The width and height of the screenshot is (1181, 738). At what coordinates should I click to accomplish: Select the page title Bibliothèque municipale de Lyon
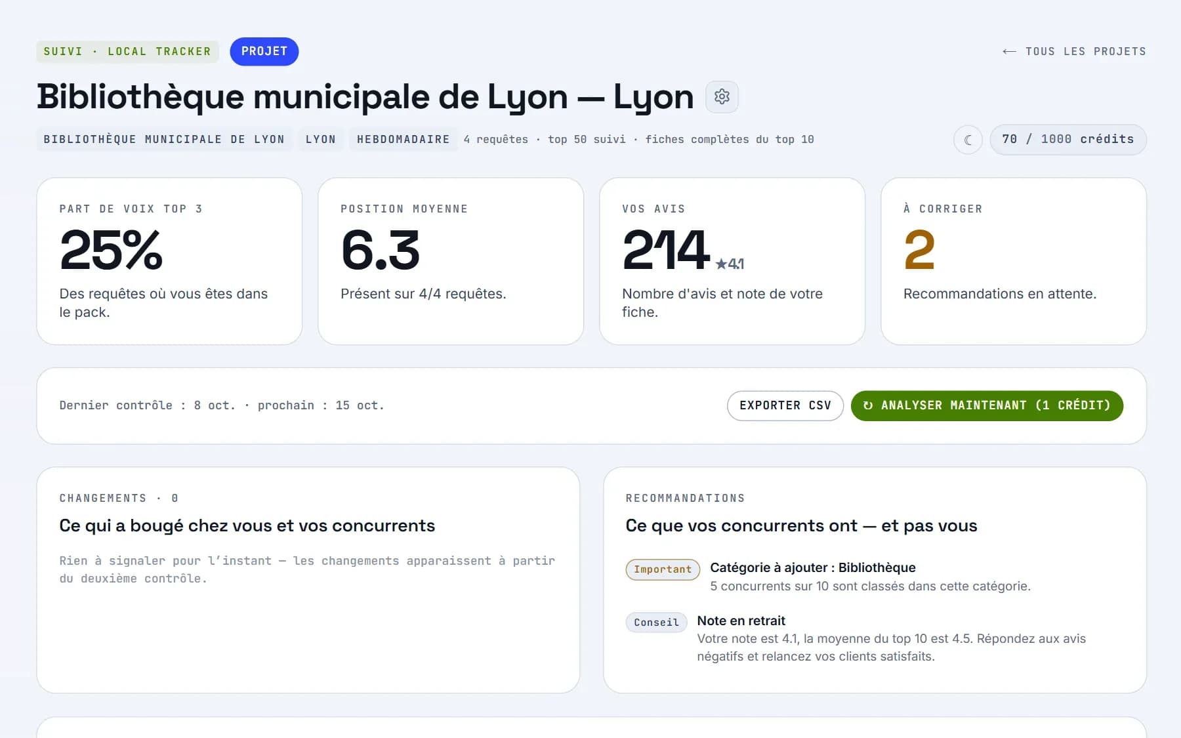365,97
